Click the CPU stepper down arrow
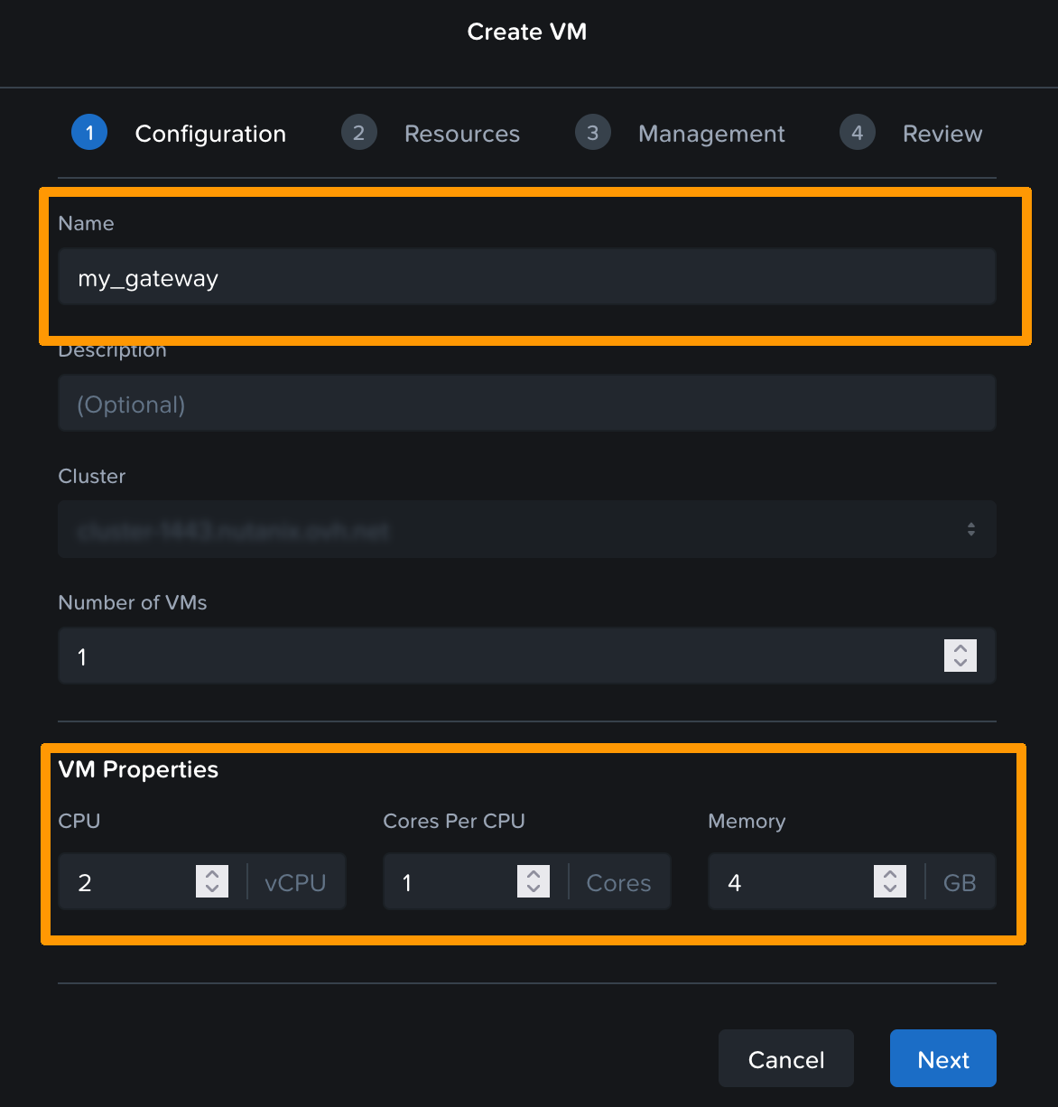This screenshot has width=1058, height=1107. [211, 888]
